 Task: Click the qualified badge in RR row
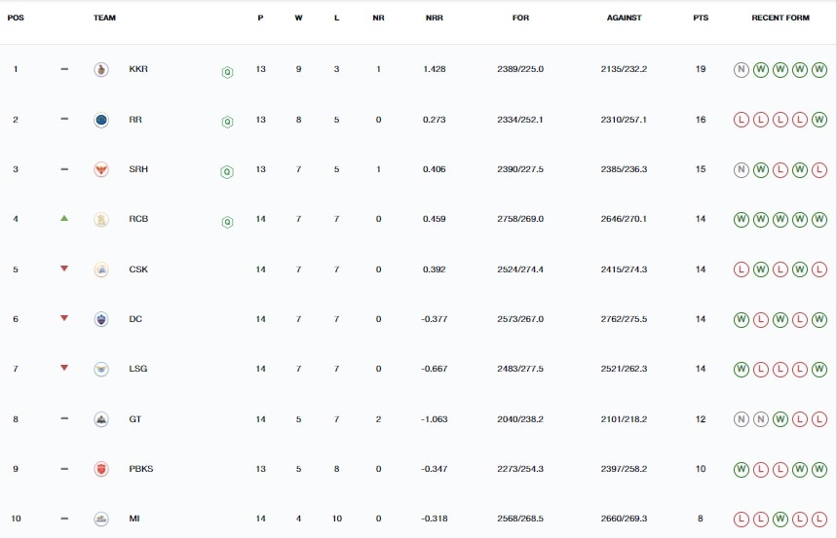pyautogui.click(x=227, y=123)
